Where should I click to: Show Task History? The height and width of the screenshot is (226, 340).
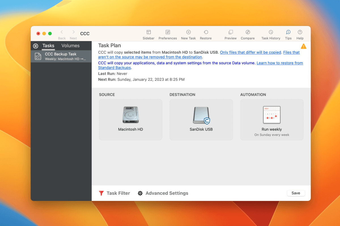point(271,32)
